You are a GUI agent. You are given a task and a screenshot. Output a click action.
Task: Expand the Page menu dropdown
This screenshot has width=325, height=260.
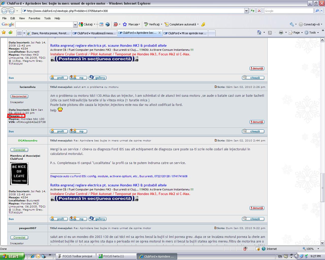[x=302, y=32]
